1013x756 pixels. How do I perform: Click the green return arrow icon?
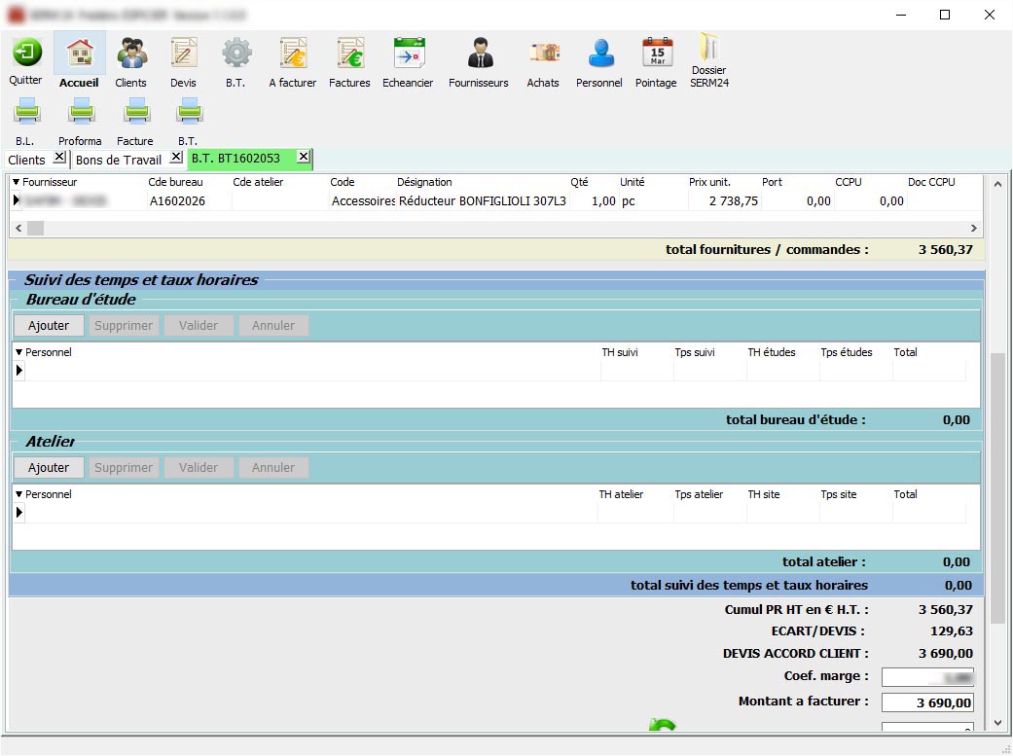coord(663,725)
